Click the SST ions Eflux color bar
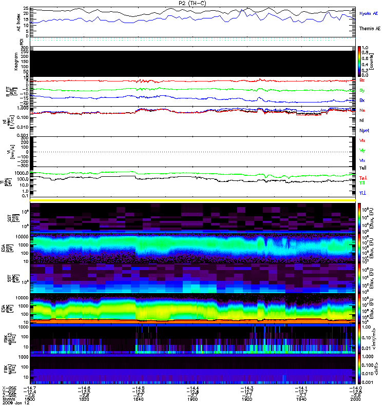The width and height of the screenshot is (385, 410). tap(359, 218)
